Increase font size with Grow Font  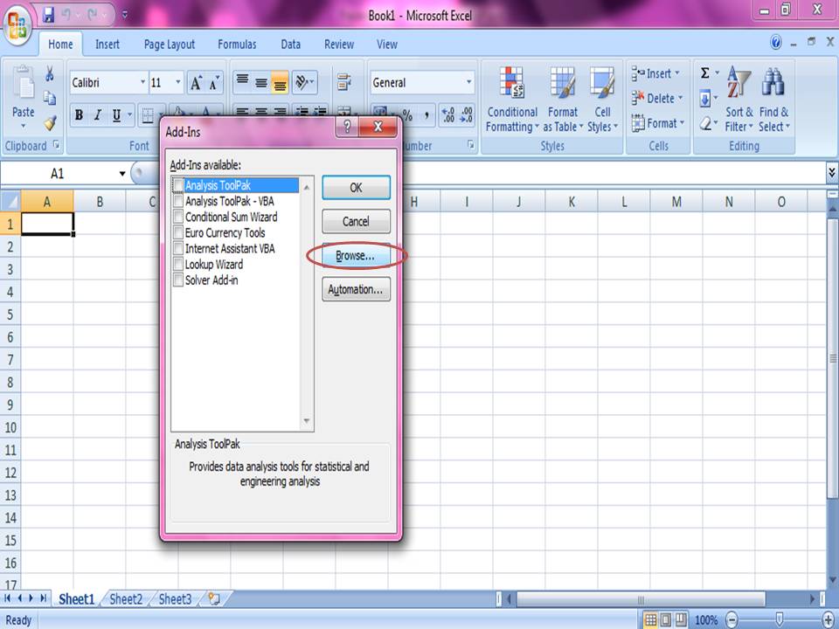(196, 83)
